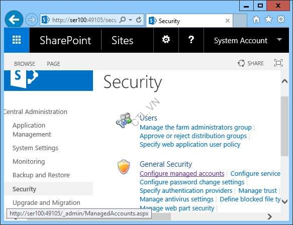Image resolution: width=293 pixels, height=225 pixels.
Task: Open Manage web part security link
Action: (x=177, y=208)
